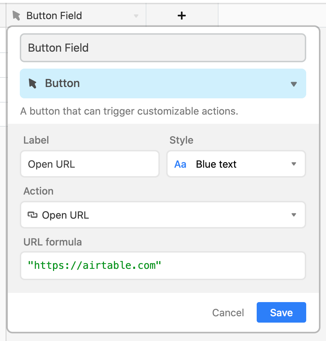Cancel the field configuration
Viewport: 326px width, 341px height.
click(x=228, y=313)
